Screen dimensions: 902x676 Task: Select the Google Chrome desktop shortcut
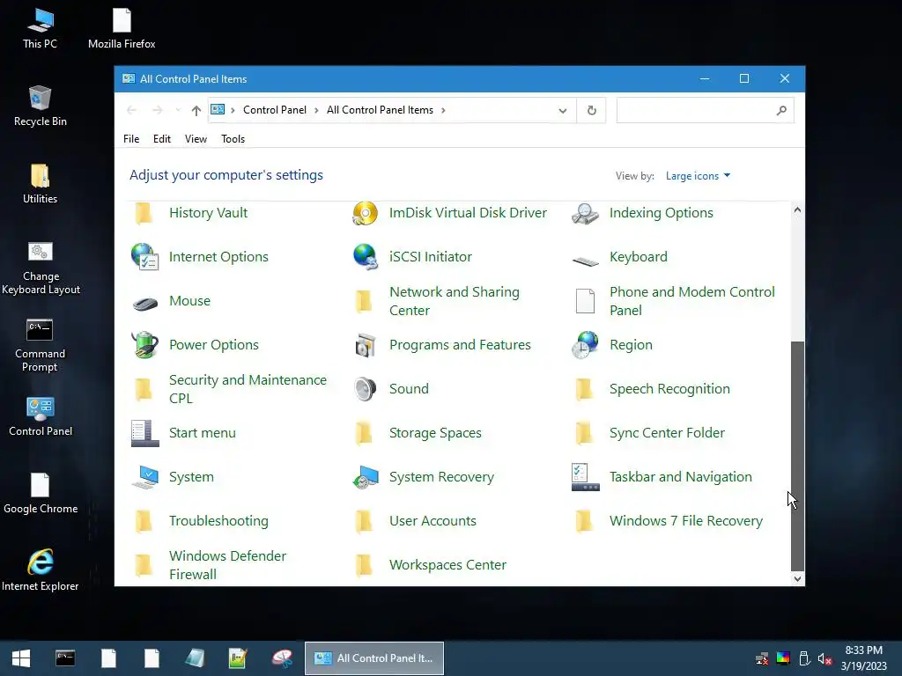(x=41, y=494)
